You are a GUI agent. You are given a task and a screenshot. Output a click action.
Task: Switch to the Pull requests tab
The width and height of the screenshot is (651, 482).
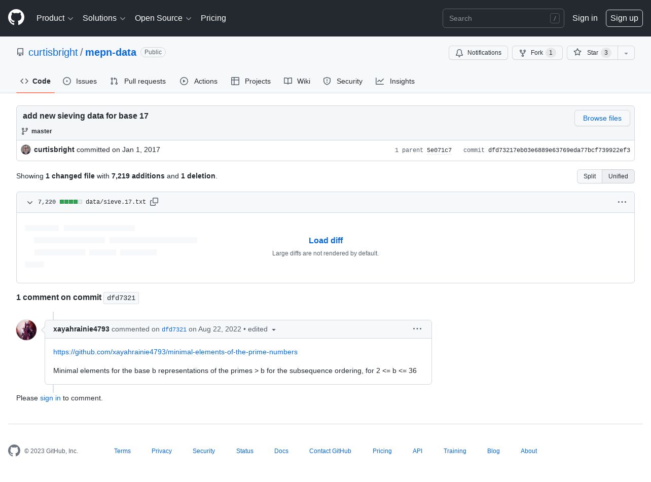(x=138, y=81)
